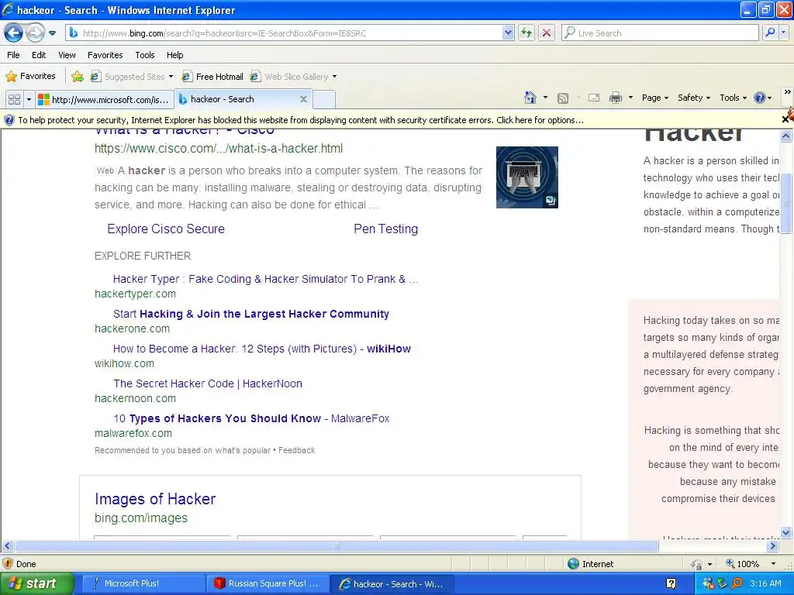Image resolution: width=794 pixels, height=595 pixels.
Task: Open the recent pages dropdown arrow
Action: (x=52, y=33)
